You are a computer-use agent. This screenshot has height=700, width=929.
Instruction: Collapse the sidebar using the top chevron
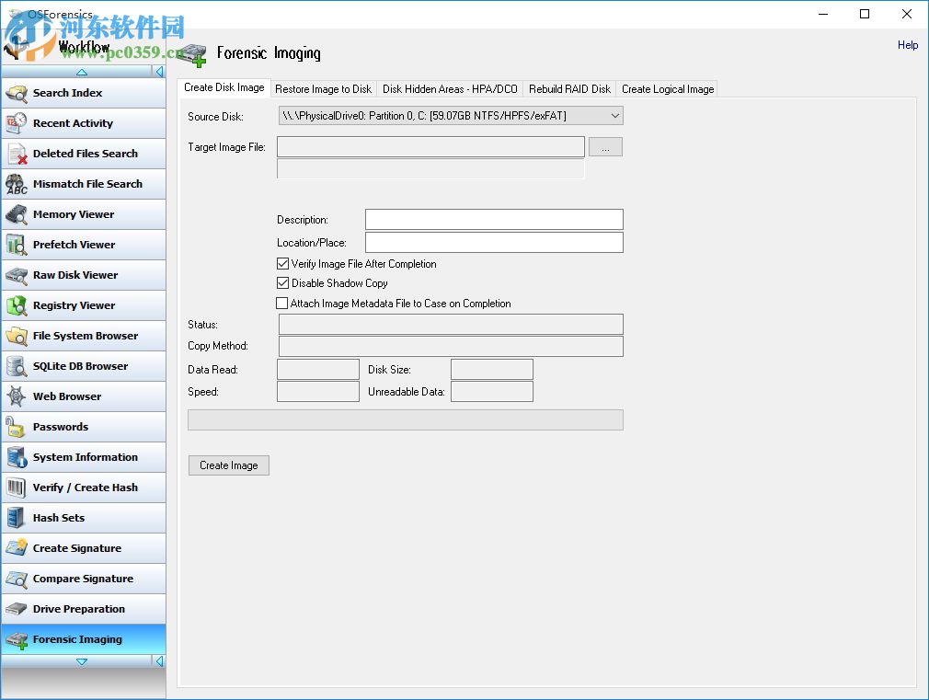[82, 70]
